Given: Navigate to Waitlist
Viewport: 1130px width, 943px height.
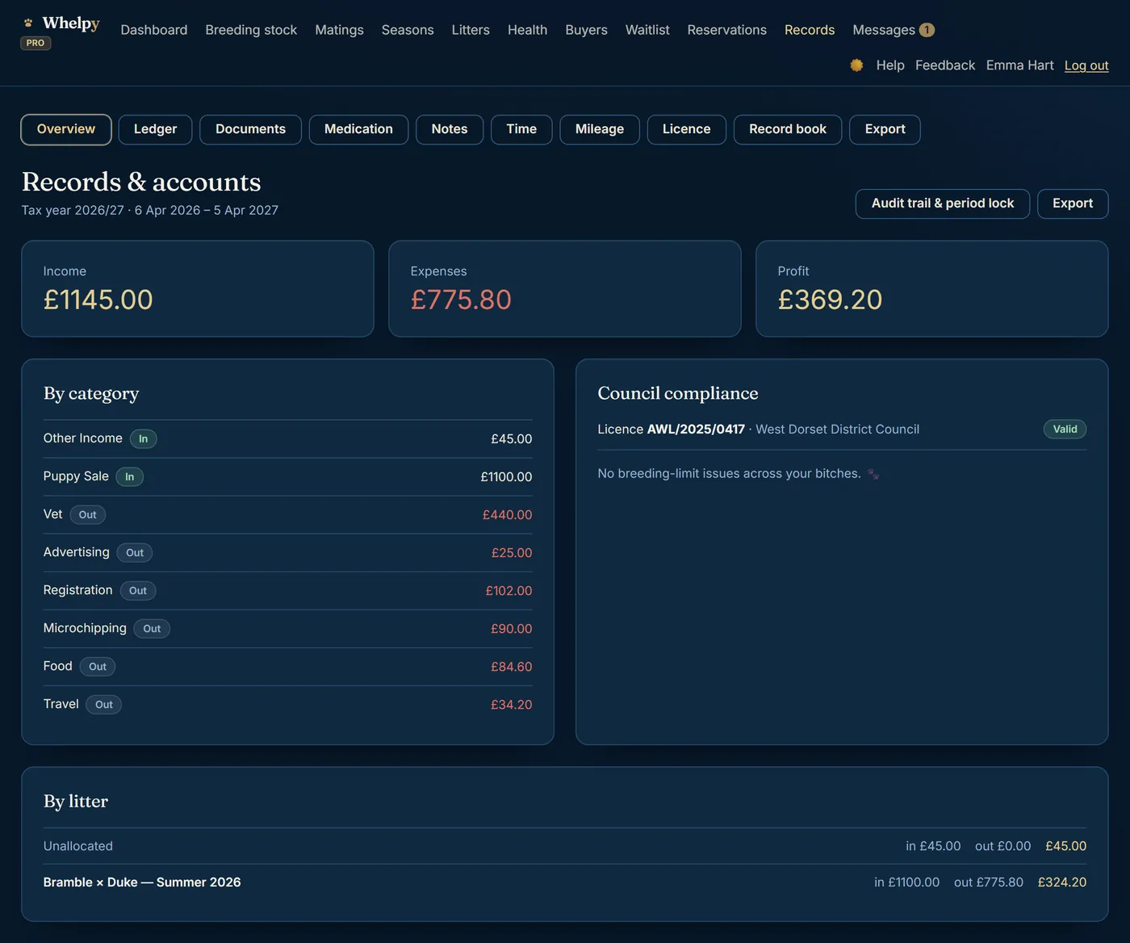Looking at the screenshot, I should (647, 30).
